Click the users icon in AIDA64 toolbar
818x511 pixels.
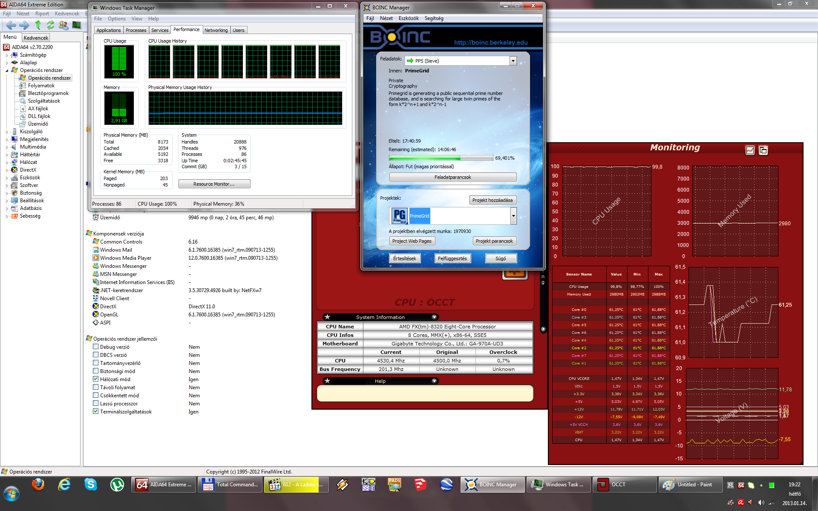(63, 25)
